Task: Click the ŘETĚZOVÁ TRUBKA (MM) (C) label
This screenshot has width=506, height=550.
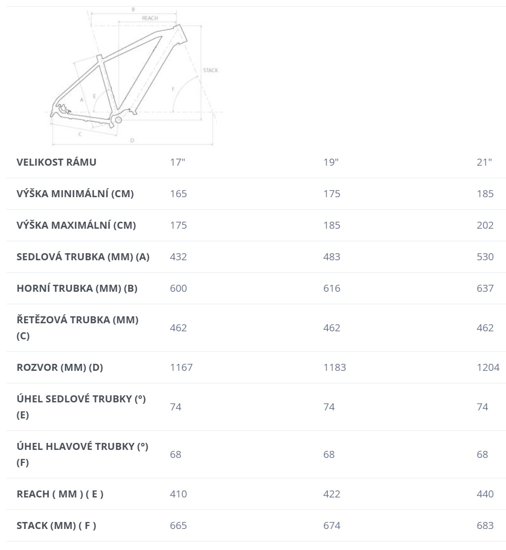Action: pyautogui.click(x=78, y=328)
